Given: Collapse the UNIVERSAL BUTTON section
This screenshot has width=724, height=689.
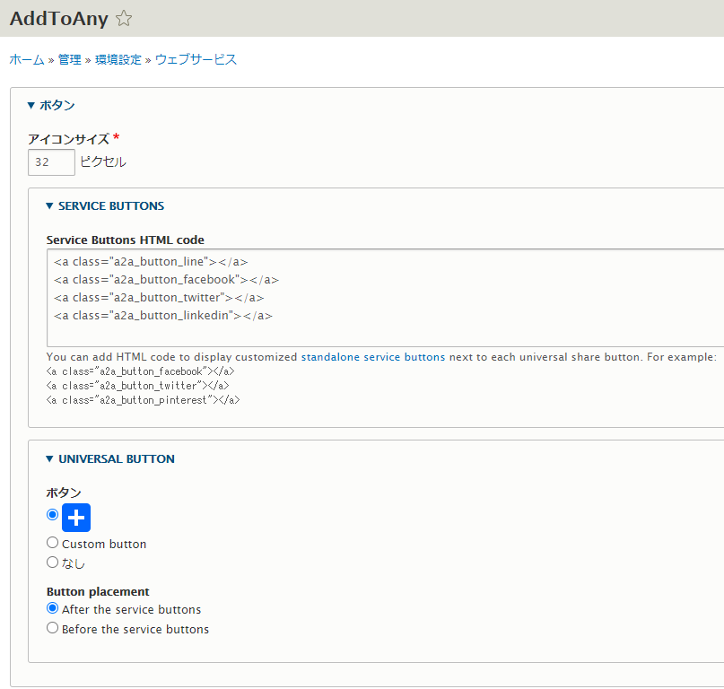Looking at the screenshot, I should pyautogui.click(x=110, y=459).
